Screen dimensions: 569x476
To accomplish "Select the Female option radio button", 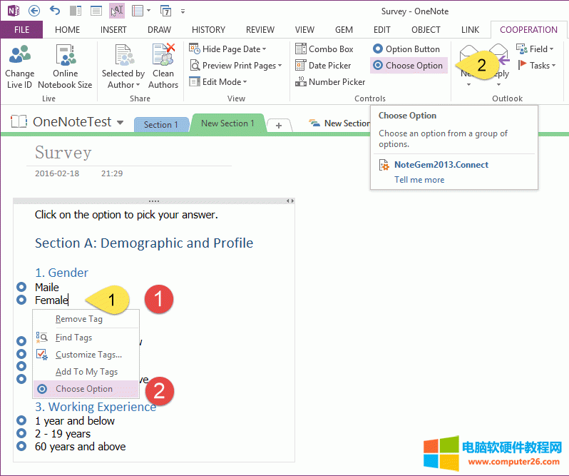I will click(x=21, y=300).
